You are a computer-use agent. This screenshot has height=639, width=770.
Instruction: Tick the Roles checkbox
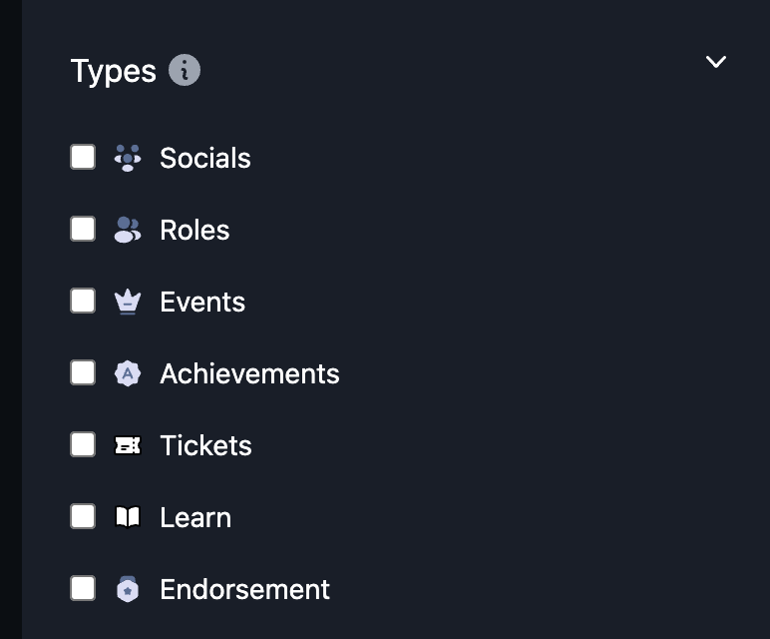coord(83,229)
